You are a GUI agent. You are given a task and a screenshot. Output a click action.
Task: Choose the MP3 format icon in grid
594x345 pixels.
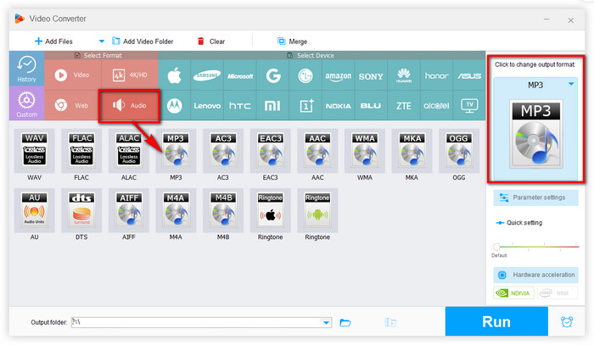(x=176, y=151)
